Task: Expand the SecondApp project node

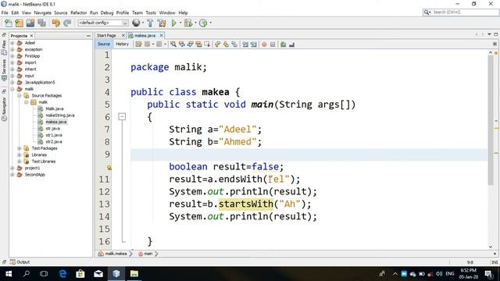Action: click(x=12, y=175)
